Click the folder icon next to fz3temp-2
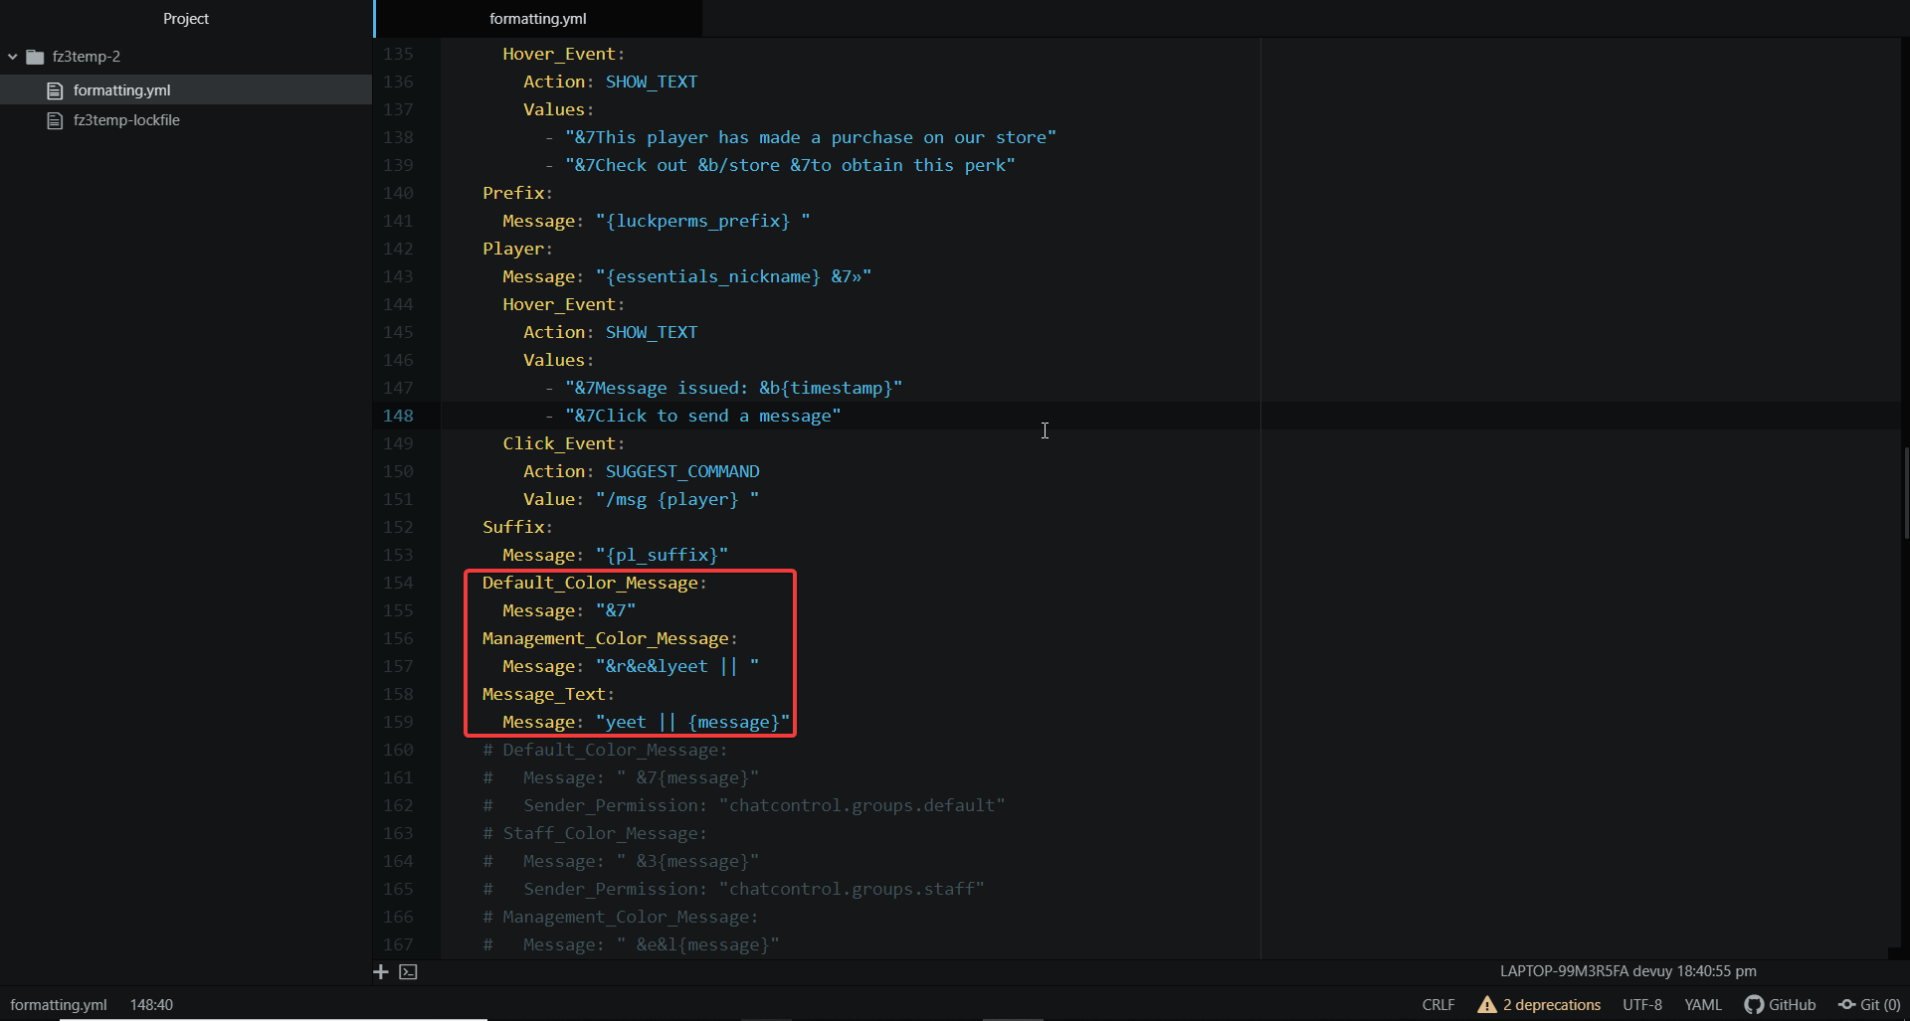The width and height of the screenshot is (1910, 1021). [33, 57]
